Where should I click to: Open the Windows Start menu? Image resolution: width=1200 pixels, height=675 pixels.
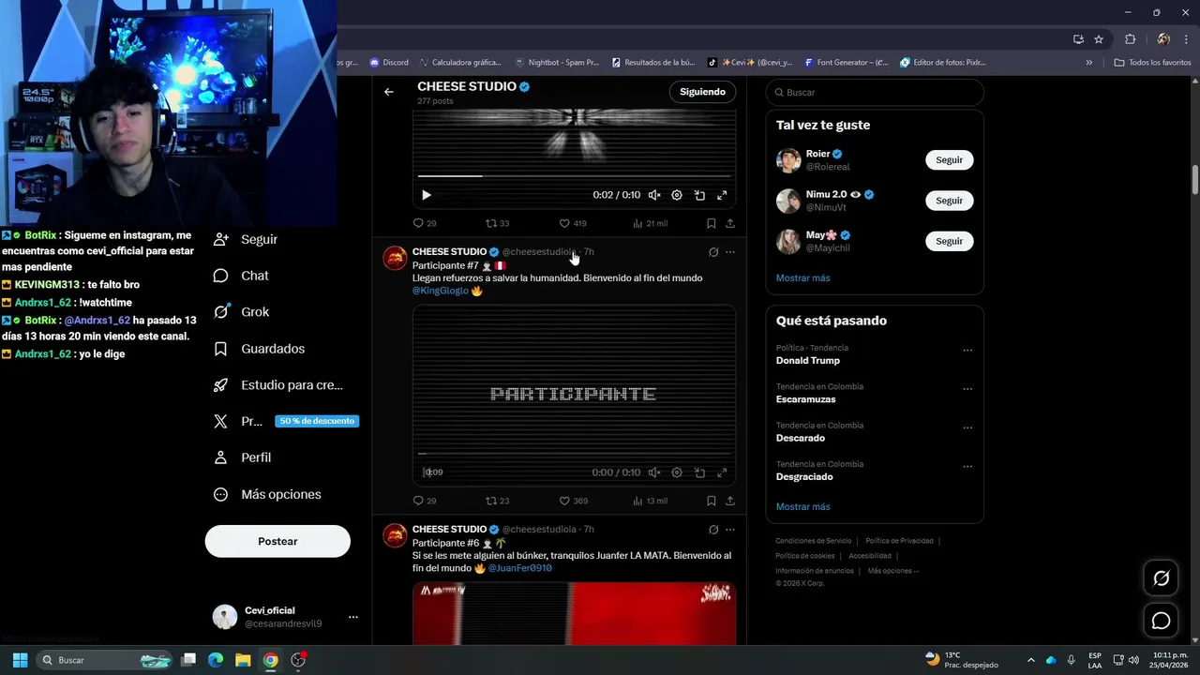click(x=20, y=660)
